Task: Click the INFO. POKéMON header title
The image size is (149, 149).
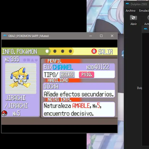Action: [x=20, y=52]
